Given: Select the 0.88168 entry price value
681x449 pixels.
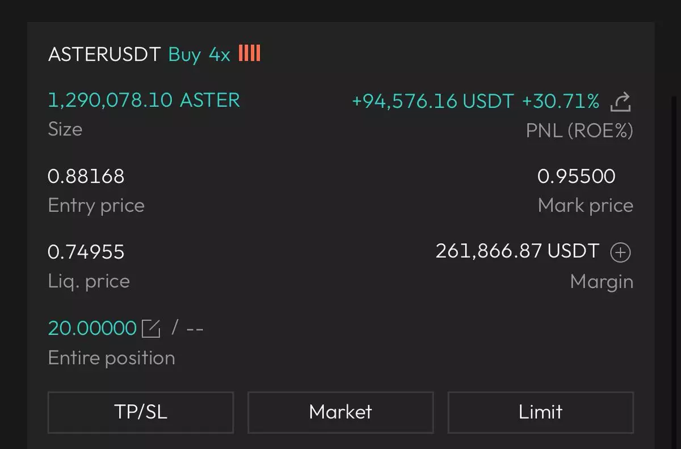Looking at the screenshot, I should tap(86, 176).
